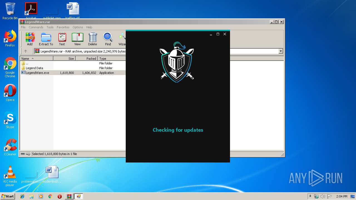Open Chrome from the taskbar

point(50,196)
